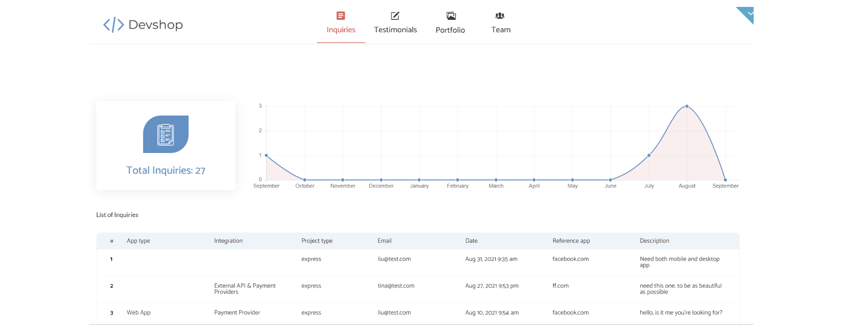The height and width of the screenshot is (329, 844).
Task: Click the blue clipboard inquiries icon
Action: (166, 134)
